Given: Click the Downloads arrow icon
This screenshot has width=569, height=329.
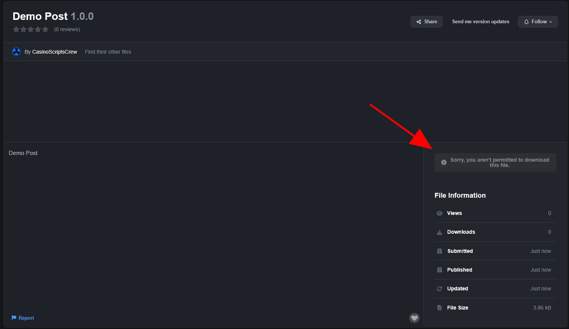Looking at the screenshot, I should [440, 232].
